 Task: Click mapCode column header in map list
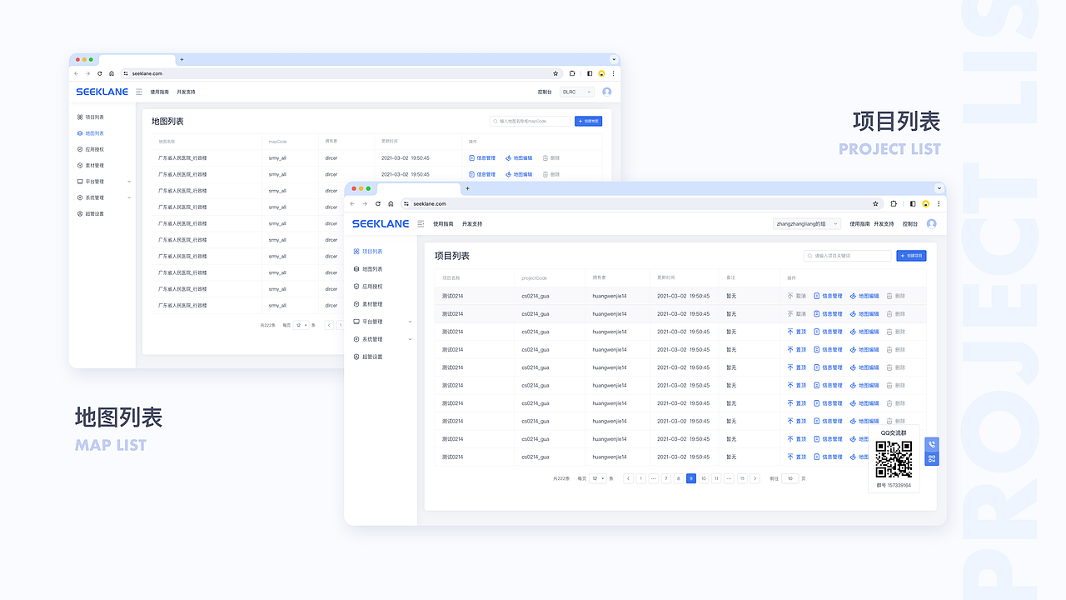[277, 142]
